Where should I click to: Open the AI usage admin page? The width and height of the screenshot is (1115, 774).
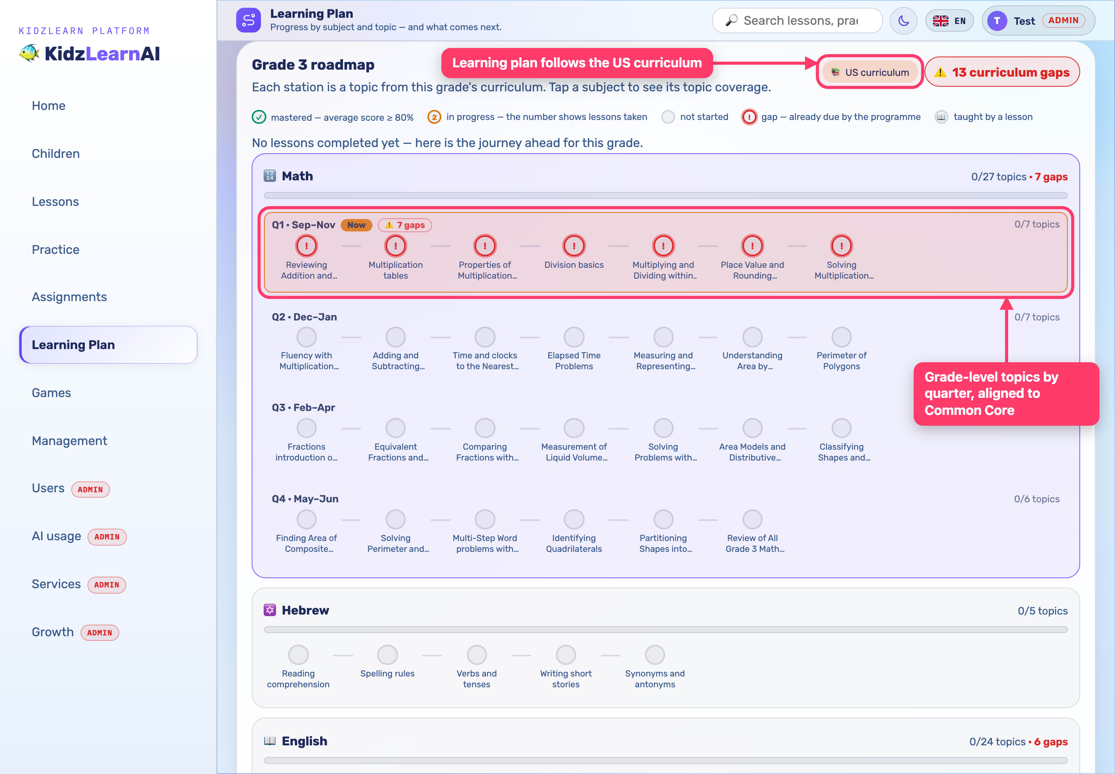pos(79,536)
